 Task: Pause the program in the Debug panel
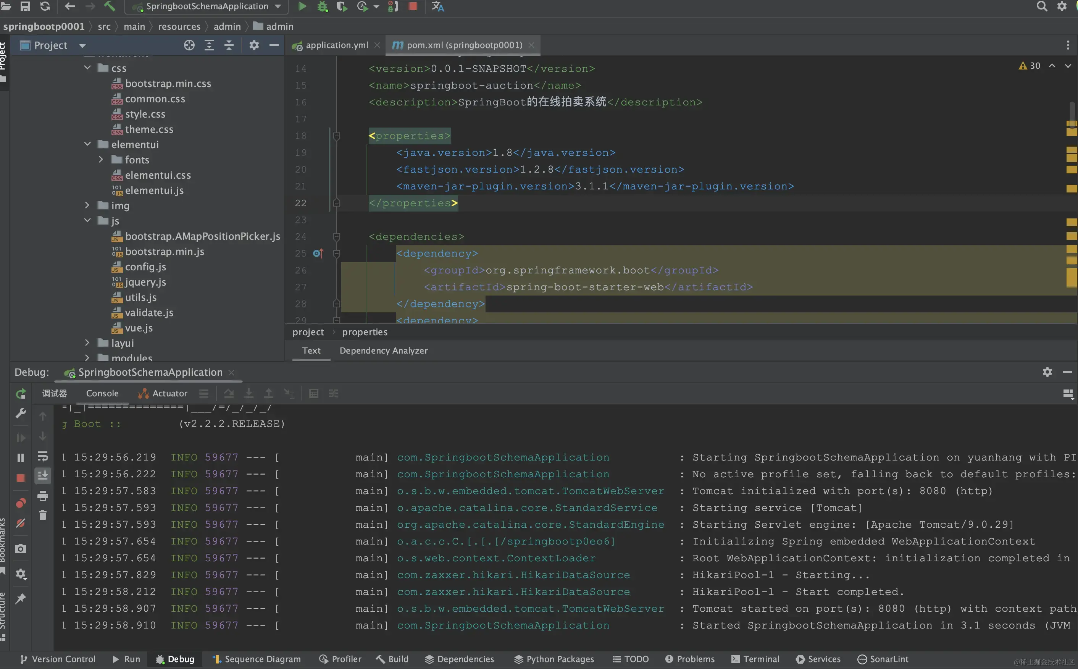tap(21, 457)
